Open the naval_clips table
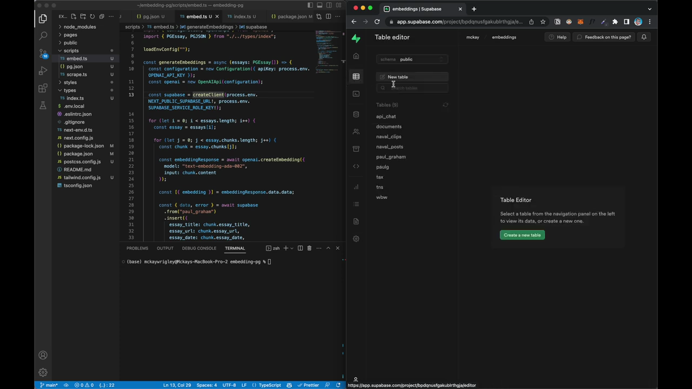The height and width of the screenshot is (389, 692). tap(389, 137)
